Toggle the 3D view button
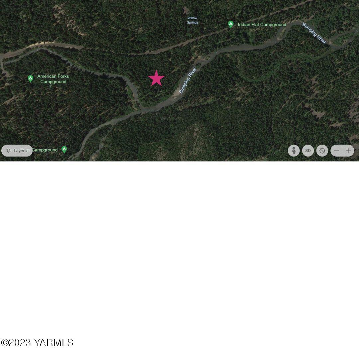 [308, 151]
